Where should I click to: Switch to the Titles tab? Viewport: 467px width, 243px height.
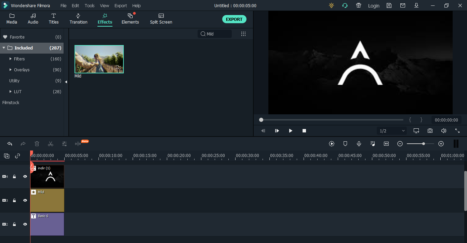pyautogui.click(x=54, y=19)
